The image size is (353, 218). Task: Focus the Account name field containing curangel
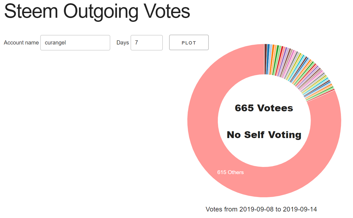coord(75,43)
